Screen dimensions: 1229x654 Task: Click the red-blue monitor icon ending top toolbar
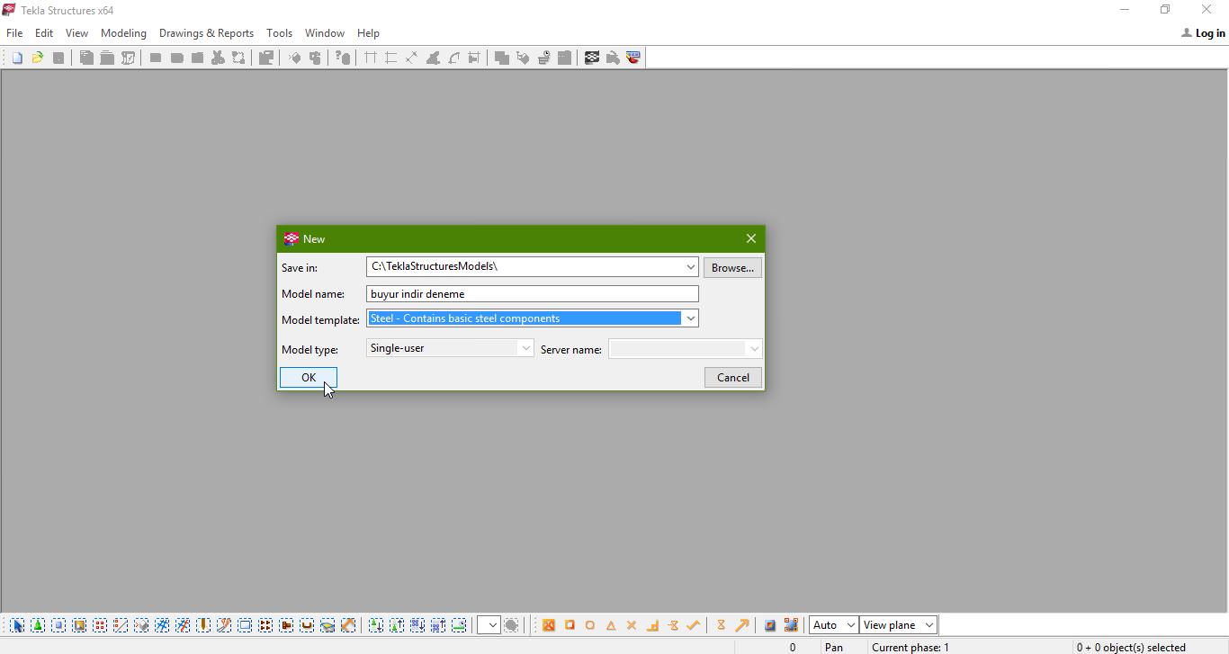click(x=633, y=58)
